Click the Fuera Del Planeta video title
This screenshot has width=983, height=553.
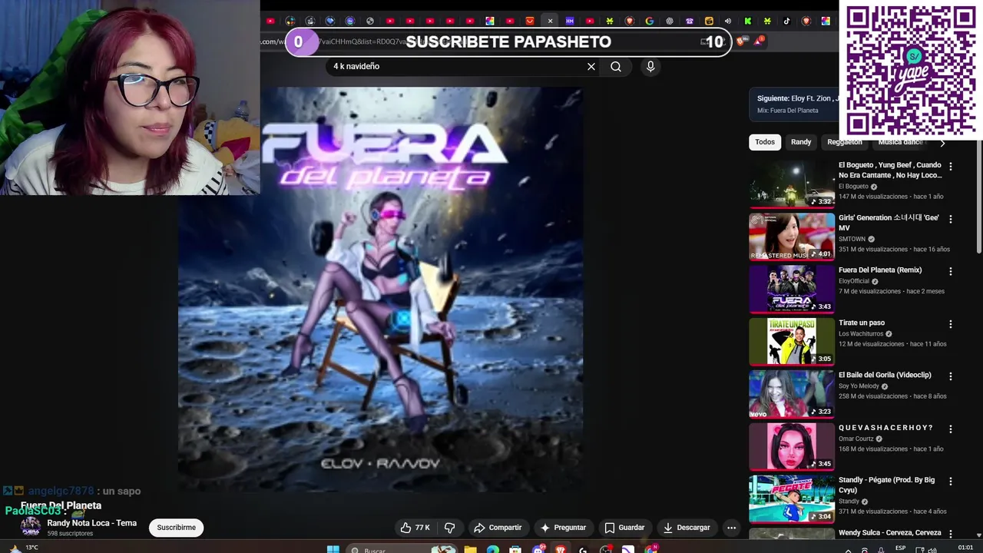click(x=61, y=505)
